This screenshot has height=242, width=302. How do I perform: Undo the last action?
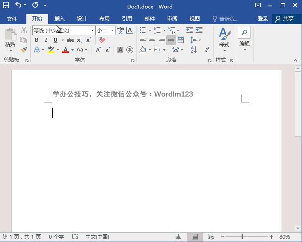click(x=18, y=5)
